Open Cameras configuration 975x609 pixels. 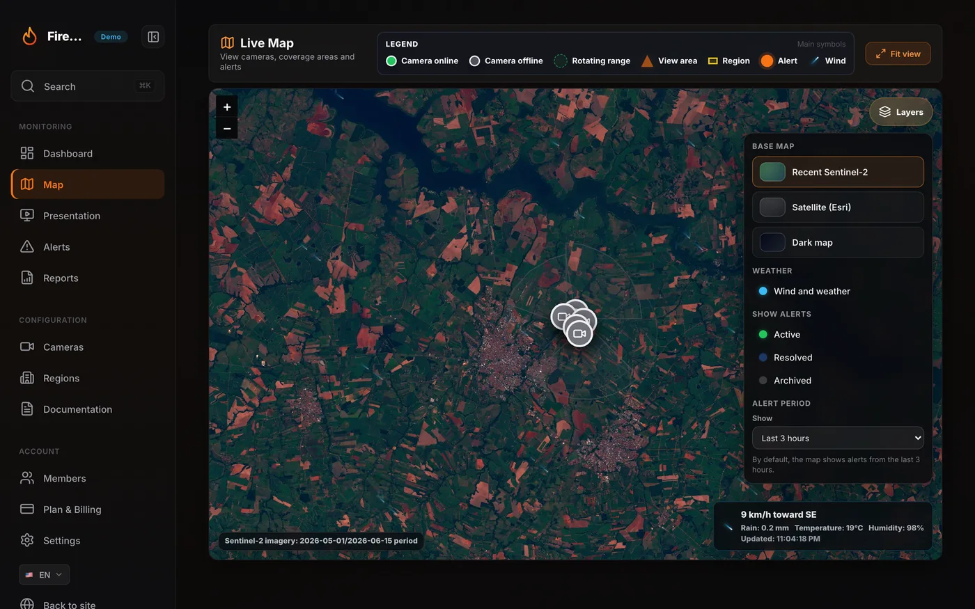(88, 347)
